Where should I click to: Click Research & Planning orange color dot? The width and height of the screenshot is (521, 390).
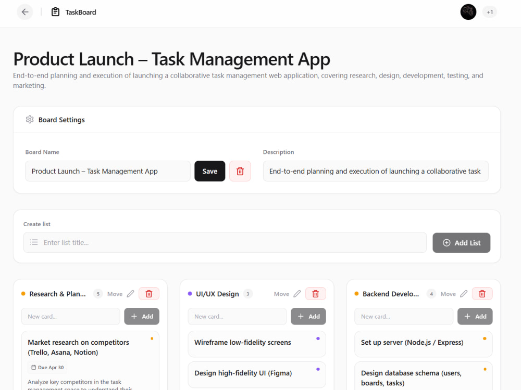click(23, 294)
